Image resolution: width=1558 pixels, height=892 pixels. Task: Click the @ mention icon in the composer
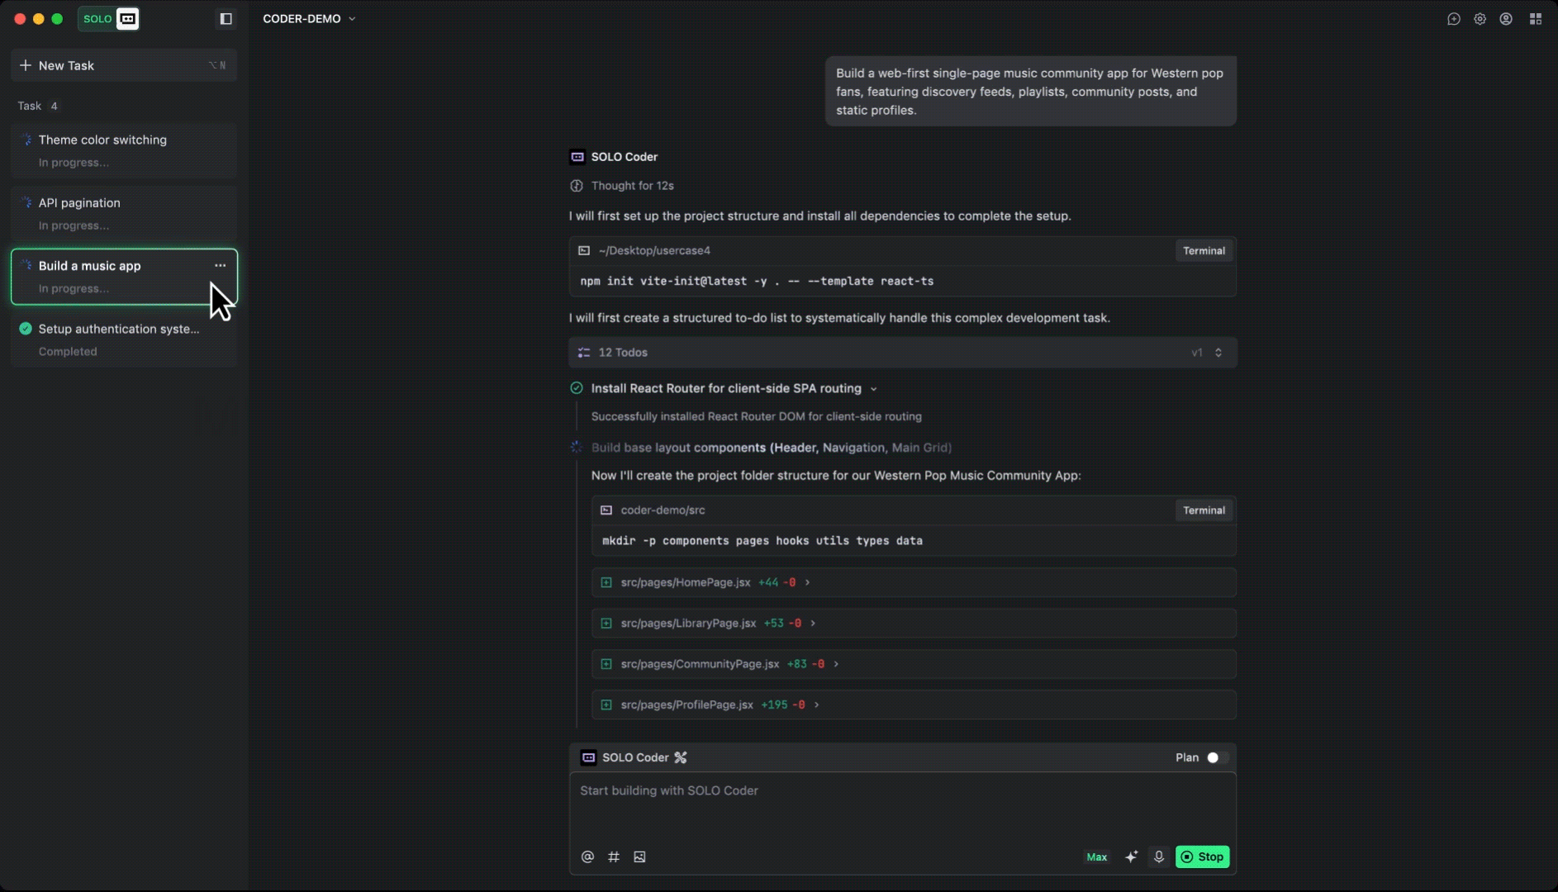pos(587,856)
